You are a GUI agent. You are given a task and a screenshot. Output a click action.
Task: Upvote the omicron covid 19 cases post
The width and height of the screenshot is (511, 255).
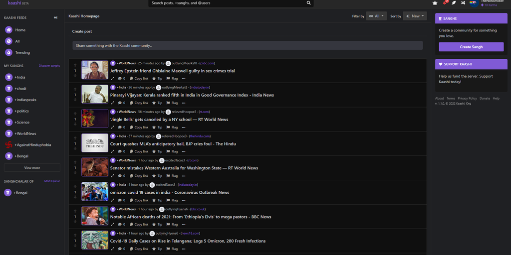(x=75, y=187)
